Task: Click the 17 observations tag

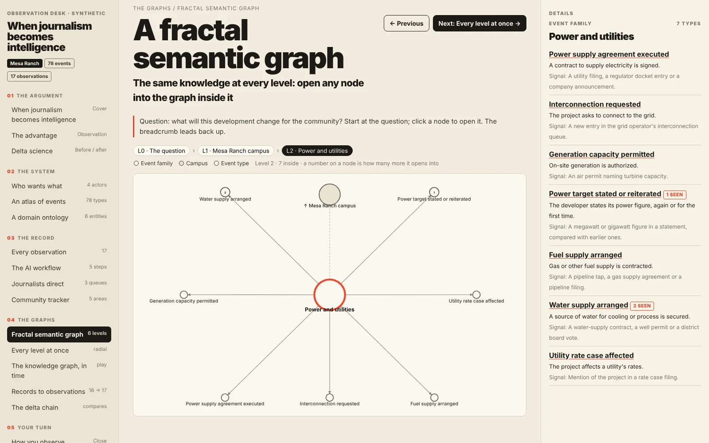Action: pos(29,76)
